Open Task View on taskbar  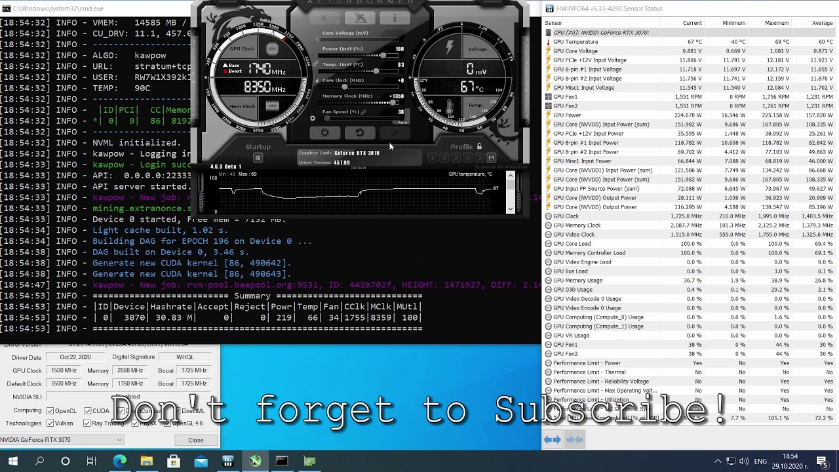click(x=92, y=462)
